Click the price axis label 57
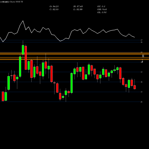The height and width of the screenshot is (149, 149). pos(142,40)
